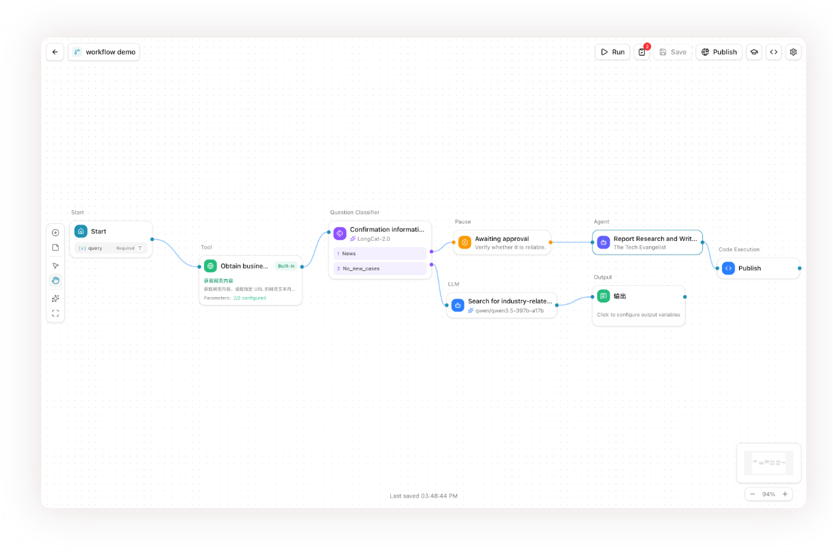Click the fit-to-screen frame tool
Screen dimensions: 833x553
pos(55,313)
